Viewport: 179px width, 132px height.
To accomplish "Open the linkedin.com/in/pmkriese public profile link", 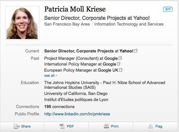I will (x=77, y=114).
